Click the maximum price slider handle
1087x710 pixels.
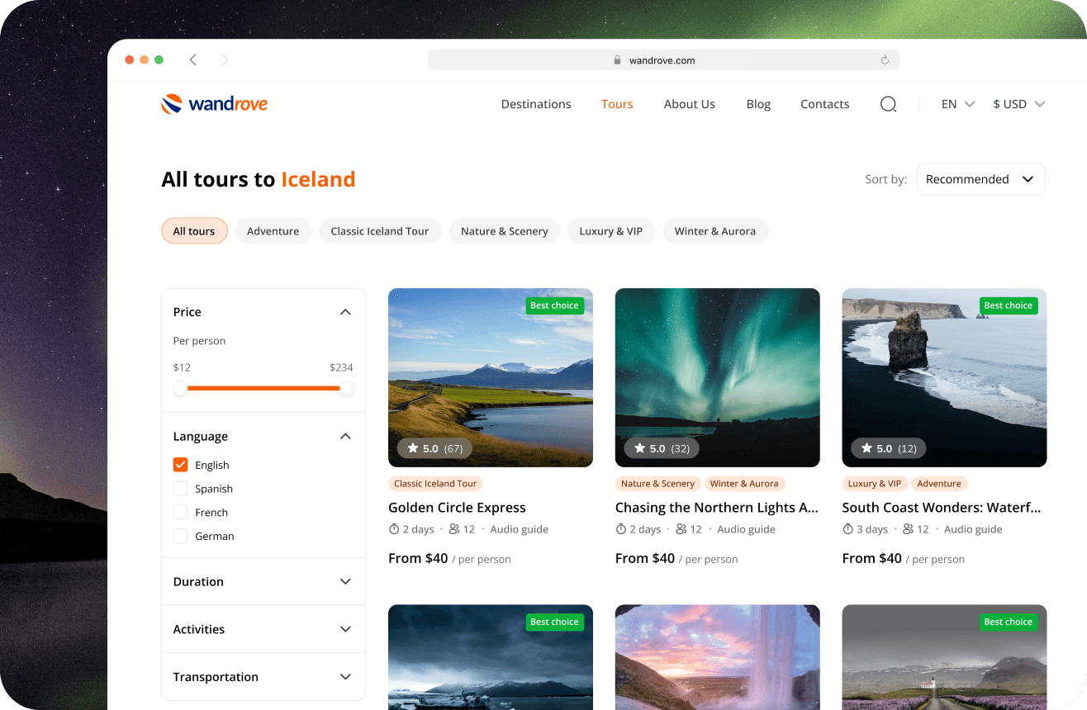[x=347, y=388]
